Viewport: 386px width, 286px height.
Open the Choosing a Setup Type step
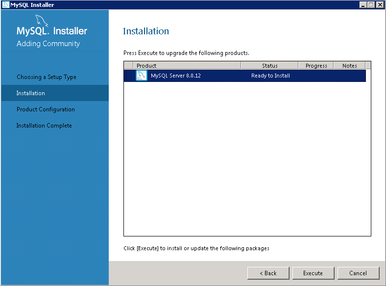[47, 77]
